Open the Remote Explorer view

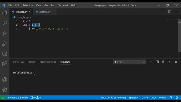[5, 54]
